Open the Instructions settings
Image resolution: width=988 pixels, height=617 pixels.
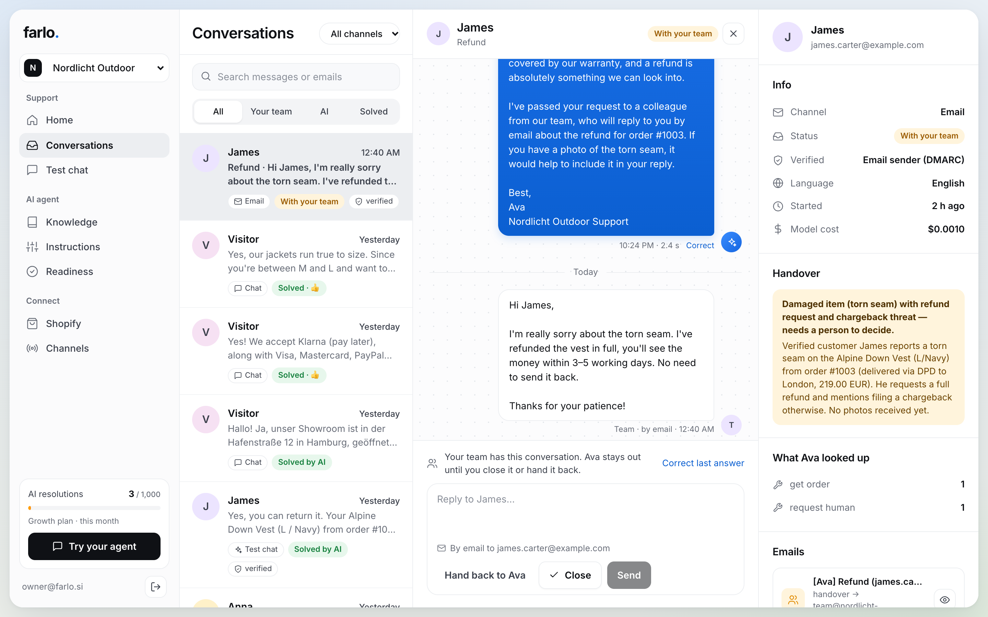click(94, 247)
